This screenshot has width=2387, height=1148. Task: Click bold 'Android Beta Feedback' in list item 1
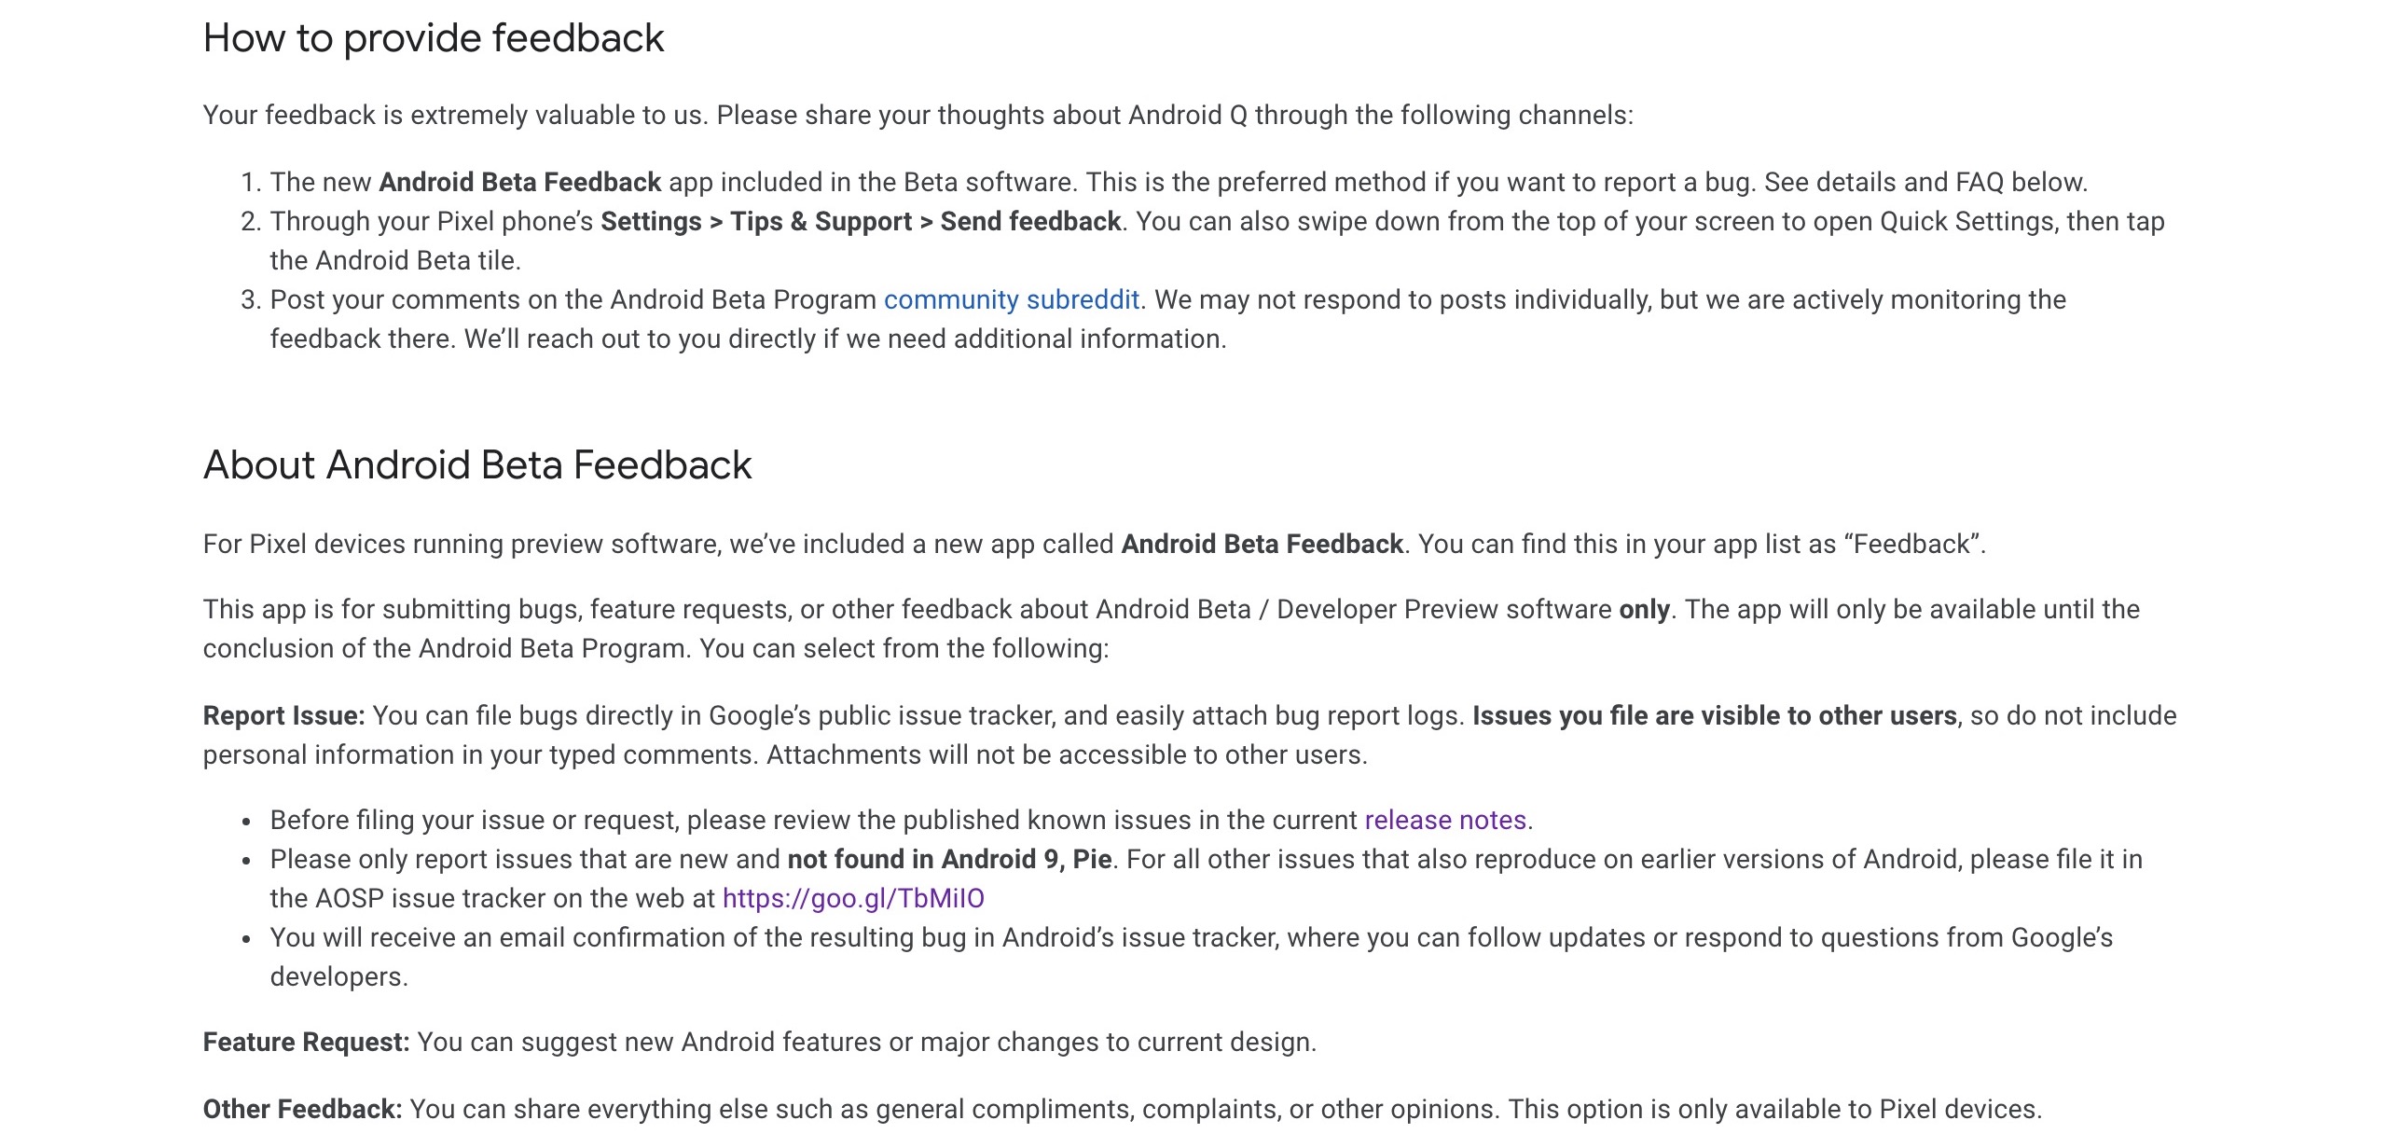click(519, 182)
